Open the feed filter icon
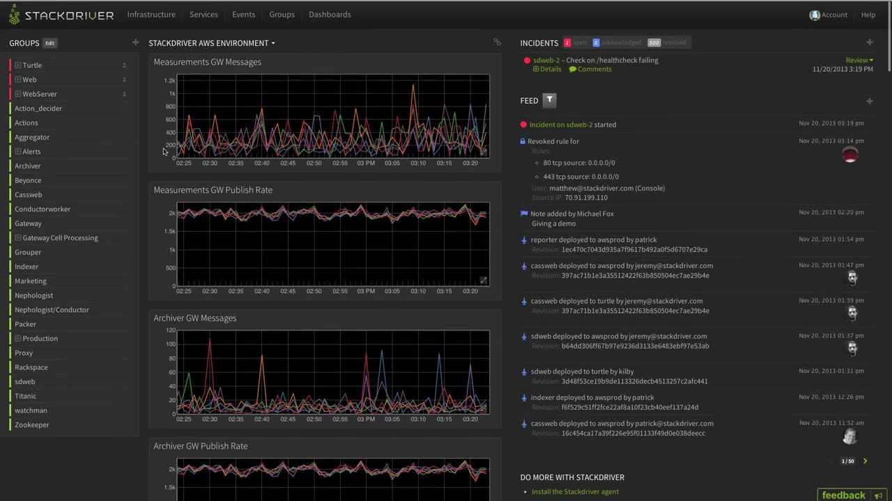The width and height of the screenshot is (892, 501). 549,100
